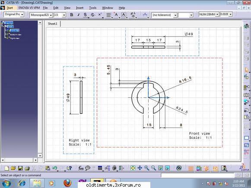Open the Start menu in CATIA

pyautogui.click(x=10, y=8)
